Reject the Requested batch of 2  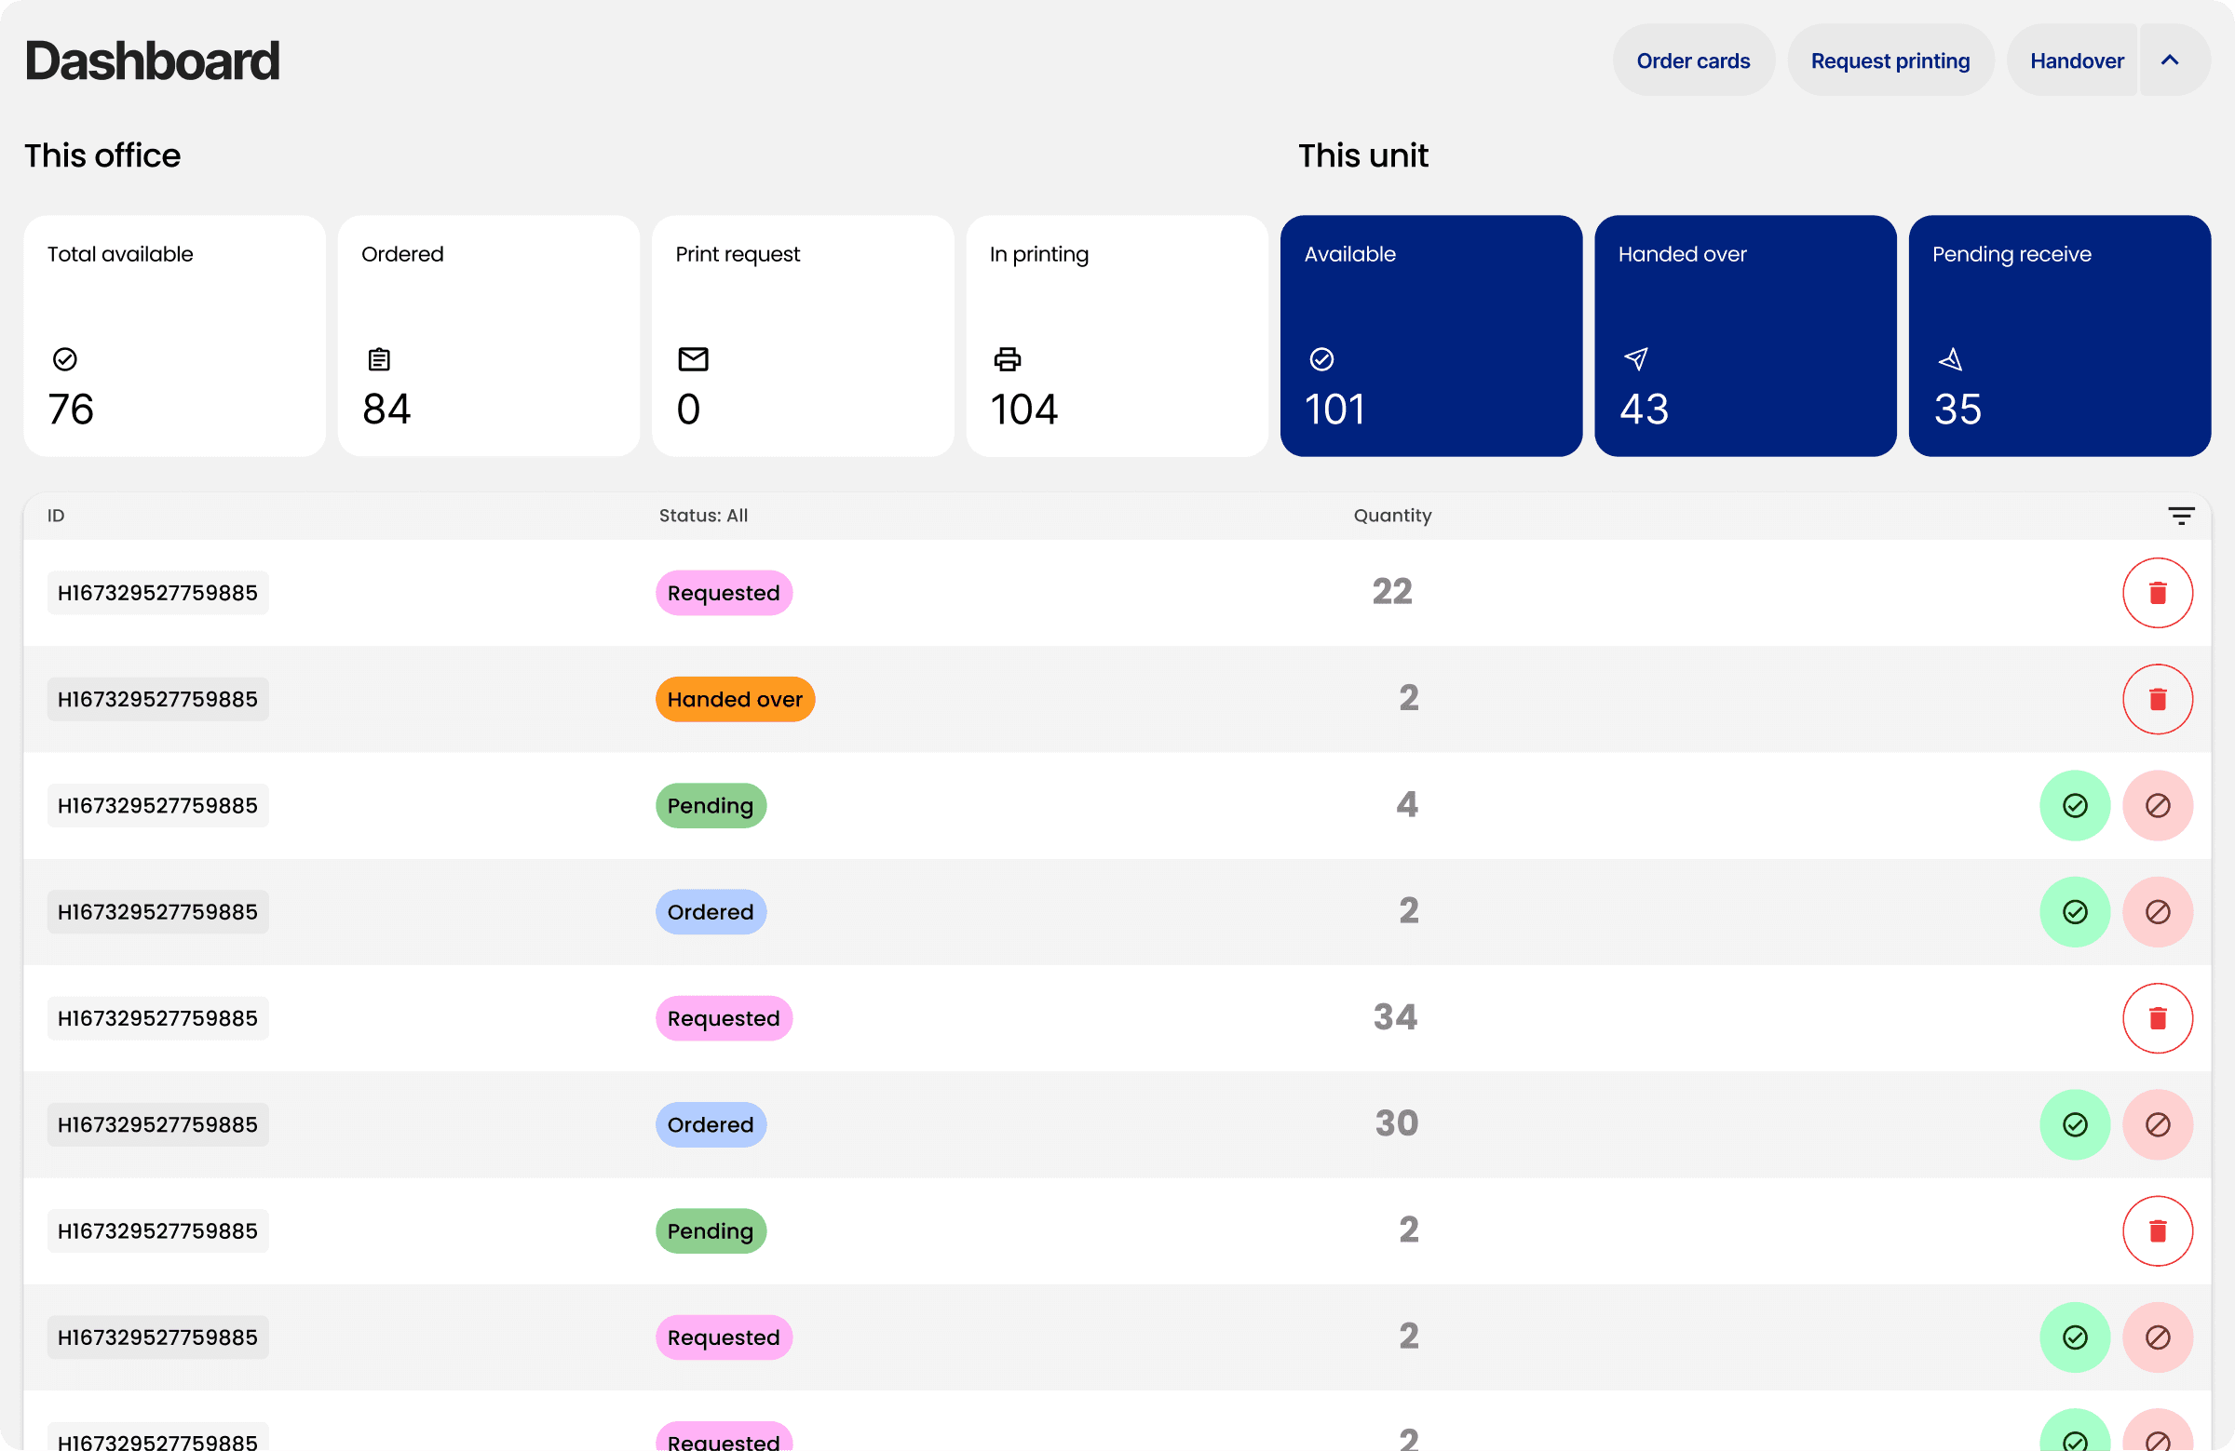coord(2157,1337)
